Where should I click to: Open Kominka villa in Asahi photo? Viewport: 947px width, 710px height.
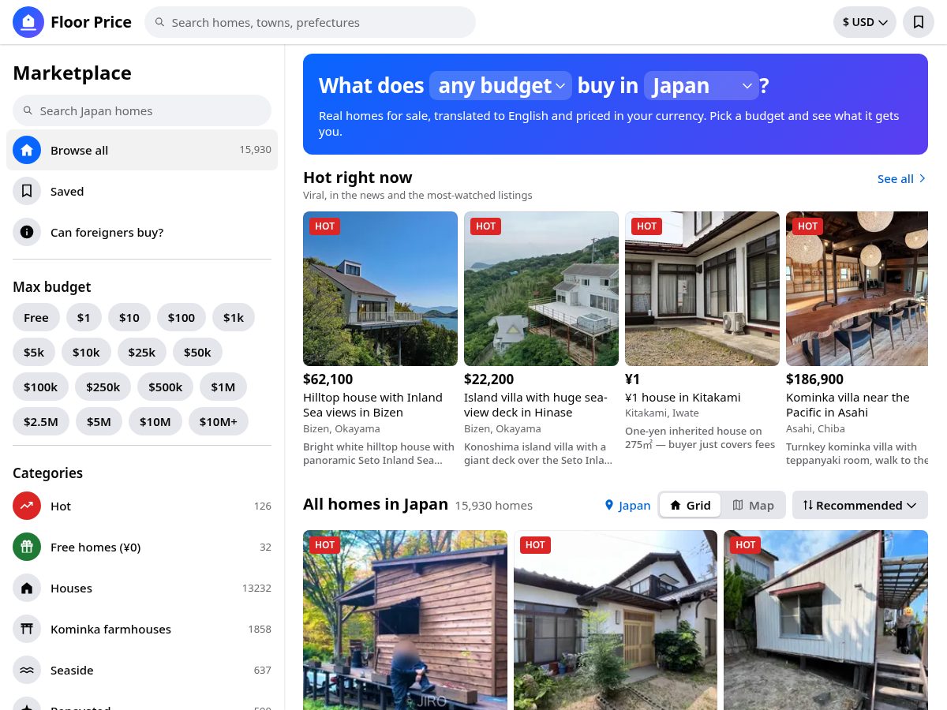857,289
